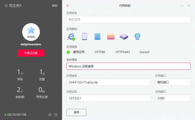
Task: Close the 花生壳 window
Action: pyautogui.click(x=189, y=6)
